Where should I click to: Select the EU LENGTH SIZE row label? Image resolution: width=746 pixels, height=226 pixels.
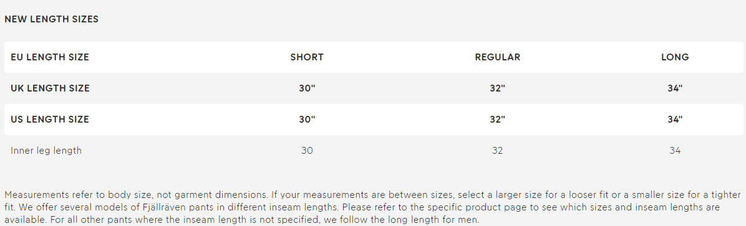click(50, 57)
